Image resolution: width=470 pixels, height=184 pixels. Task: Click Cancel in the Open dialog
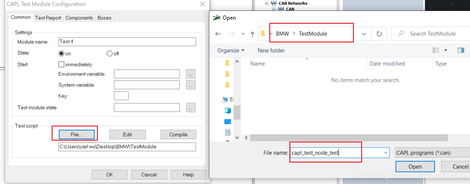455,167
